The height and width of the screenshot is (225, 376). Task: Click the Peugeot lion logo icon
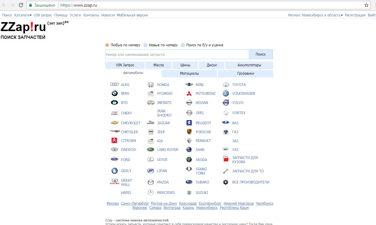189,123
